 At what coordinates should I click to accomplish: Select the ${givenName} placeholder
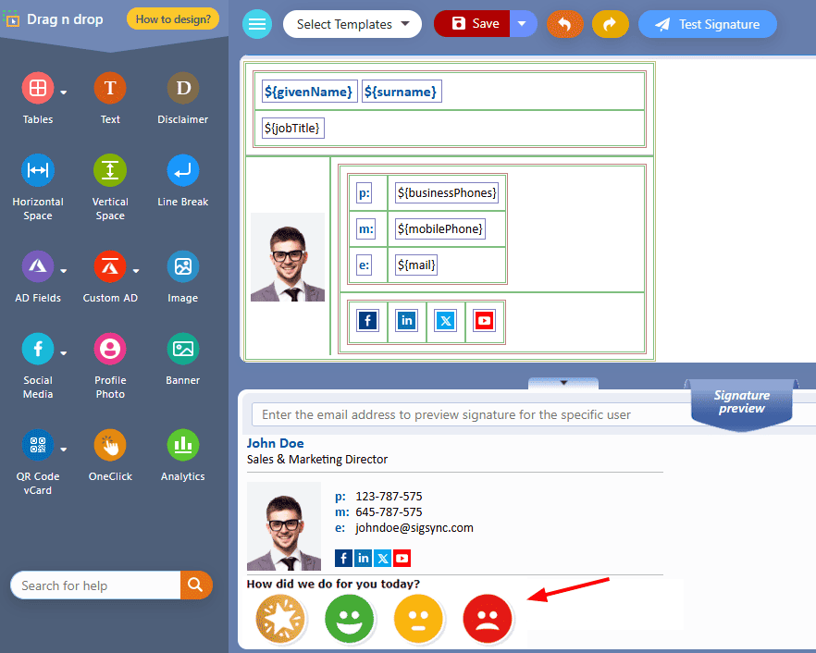point(309,92)
